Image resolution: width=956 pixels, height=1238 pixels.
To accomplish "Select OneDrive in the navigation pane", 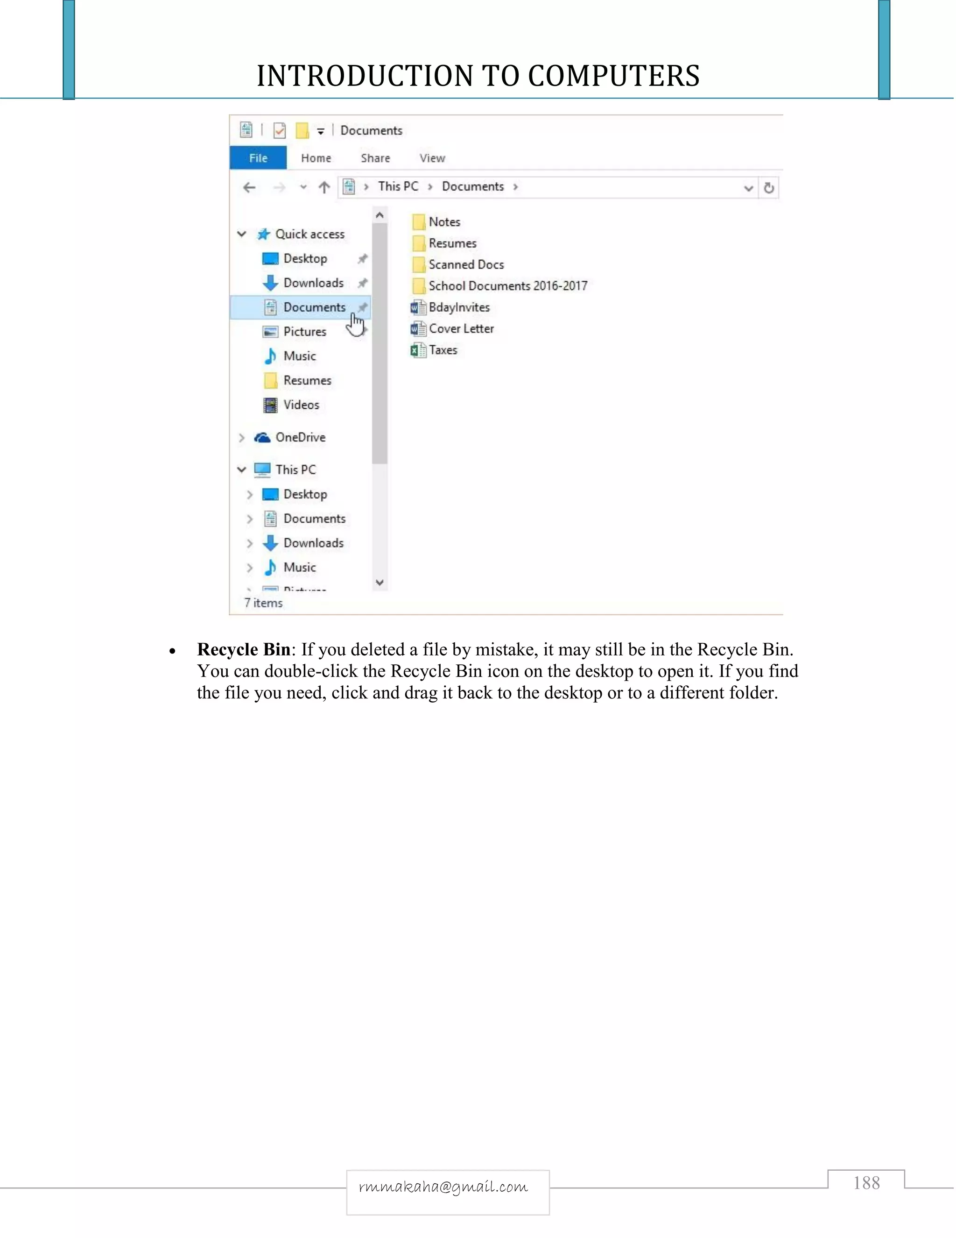I will tap(300, 438).
